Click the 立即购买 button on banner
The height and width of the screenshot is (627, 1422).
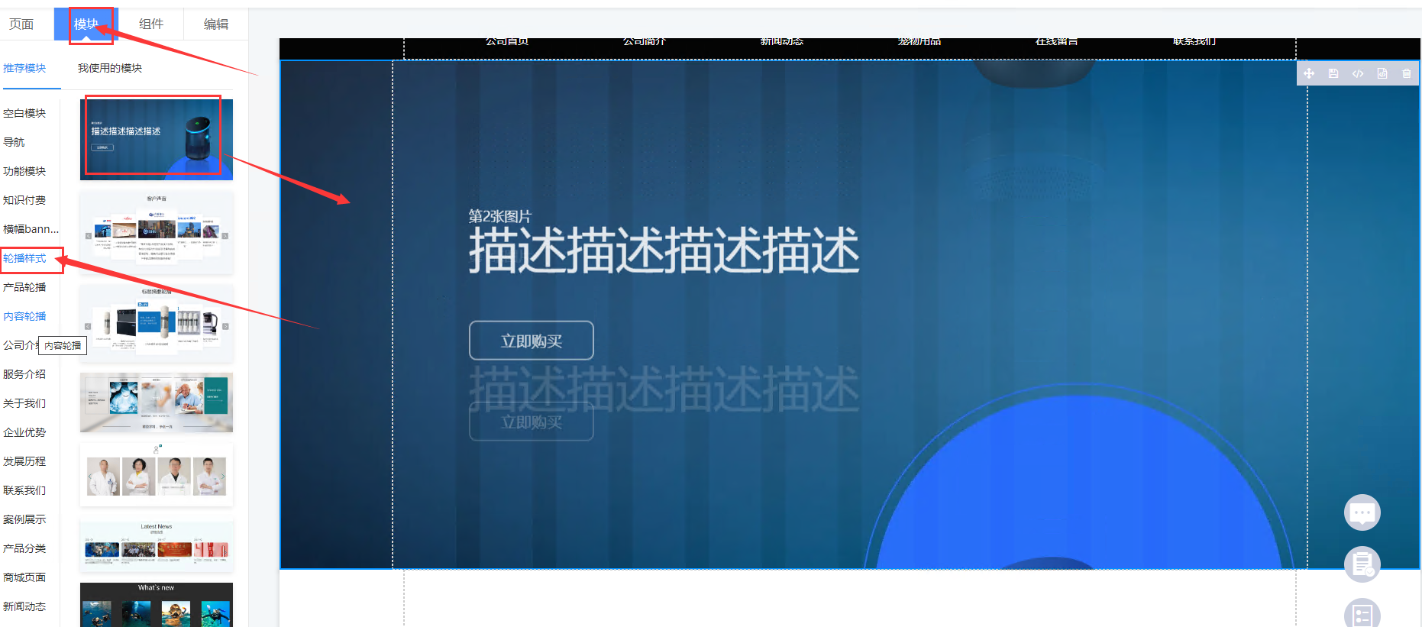point(531,341)
